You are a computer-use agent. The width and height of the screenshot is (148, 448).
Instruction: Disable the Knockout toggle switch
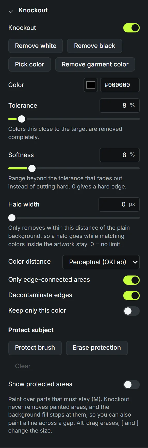[131, 28]
